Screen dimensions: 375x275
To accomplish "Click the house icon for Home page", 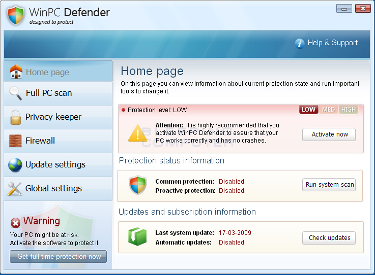I will [x=16, y=72].
